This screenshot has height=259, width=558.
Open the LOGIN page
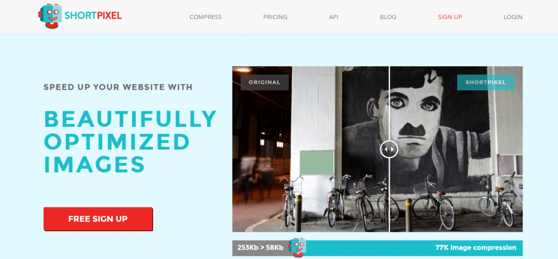click(513, 17)
